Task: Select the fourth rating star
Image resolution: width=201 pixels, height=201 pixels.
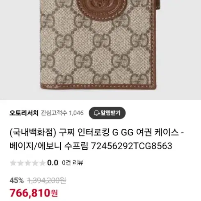Action: (35, 163)
